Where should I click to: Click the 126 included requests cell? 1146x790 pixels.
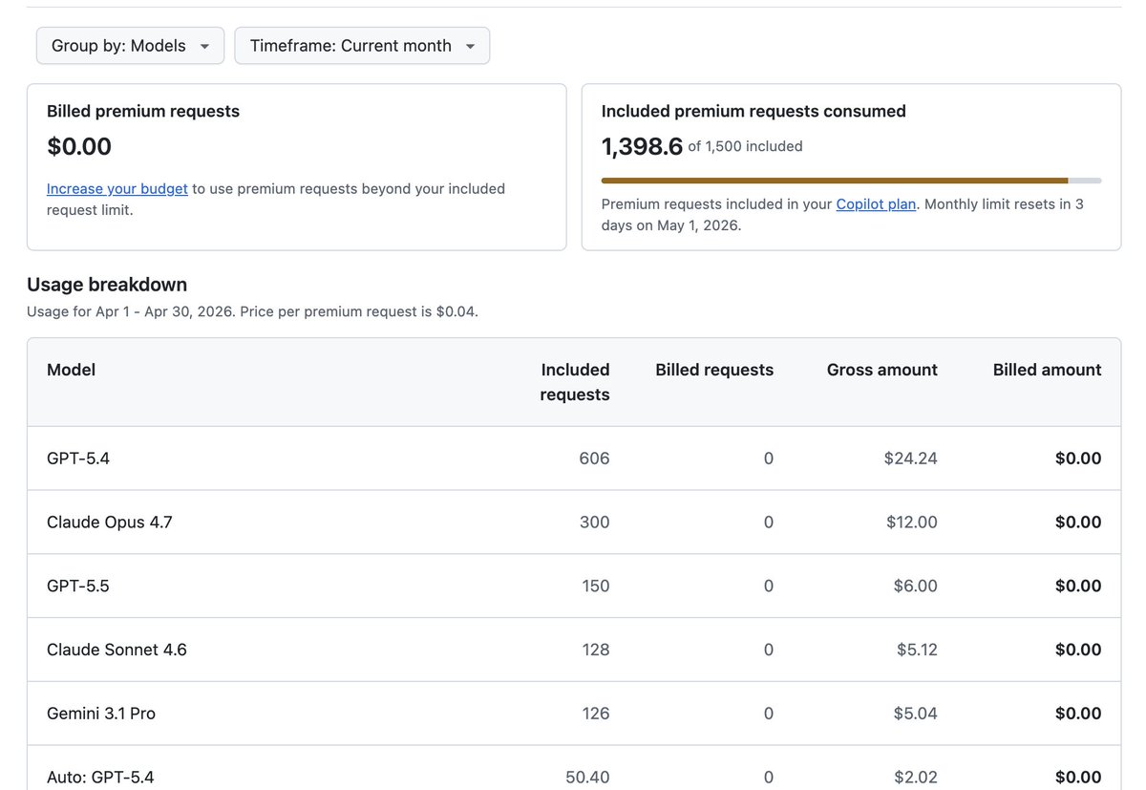(x=596, y=714)
